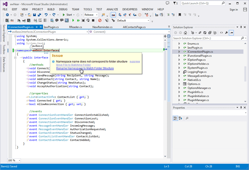Screen dimensions: 249x170
Task: Open Properties wrench icon in Solution Explorer
Action: click(x=227, y=33)
